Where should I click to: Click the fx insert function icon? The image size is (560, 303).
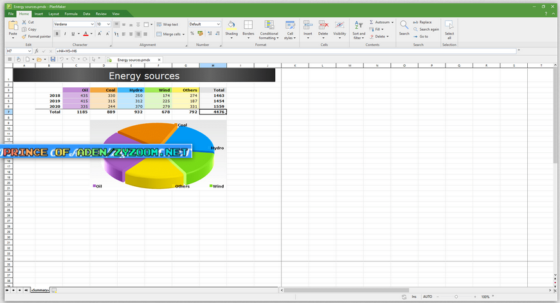(x=37, y=51)
